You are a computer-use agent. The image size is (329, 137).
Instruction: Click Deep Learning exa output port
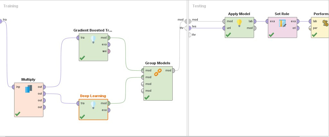point(109,110)
